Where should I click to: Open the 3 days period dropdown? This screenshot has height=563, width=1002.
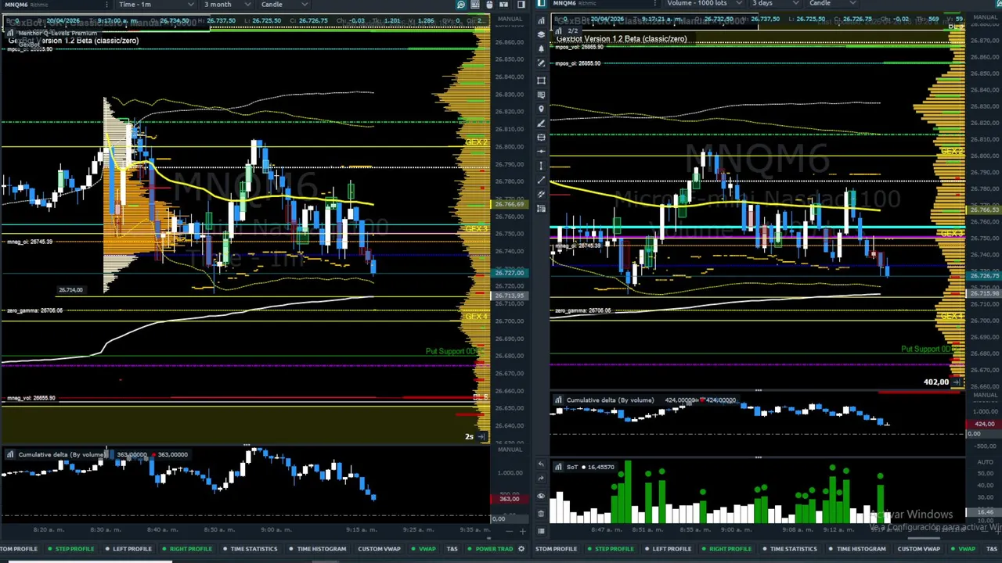(x=774, y=3)
